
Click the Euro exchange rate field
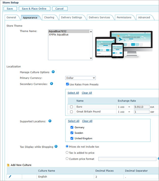tap(142, 107)
